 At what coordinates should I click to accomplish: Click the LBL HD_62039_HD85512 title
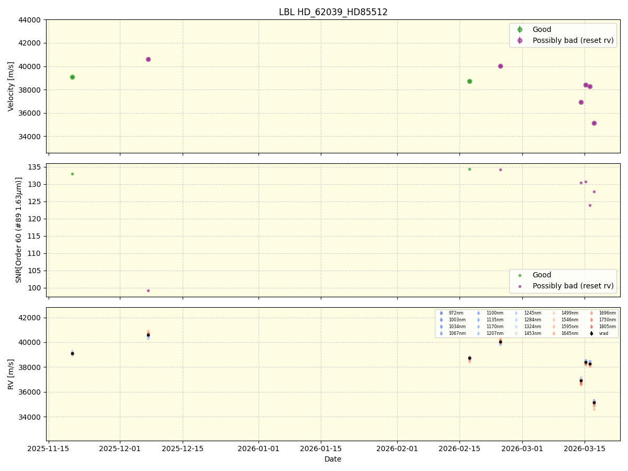[x=333, y=10]
